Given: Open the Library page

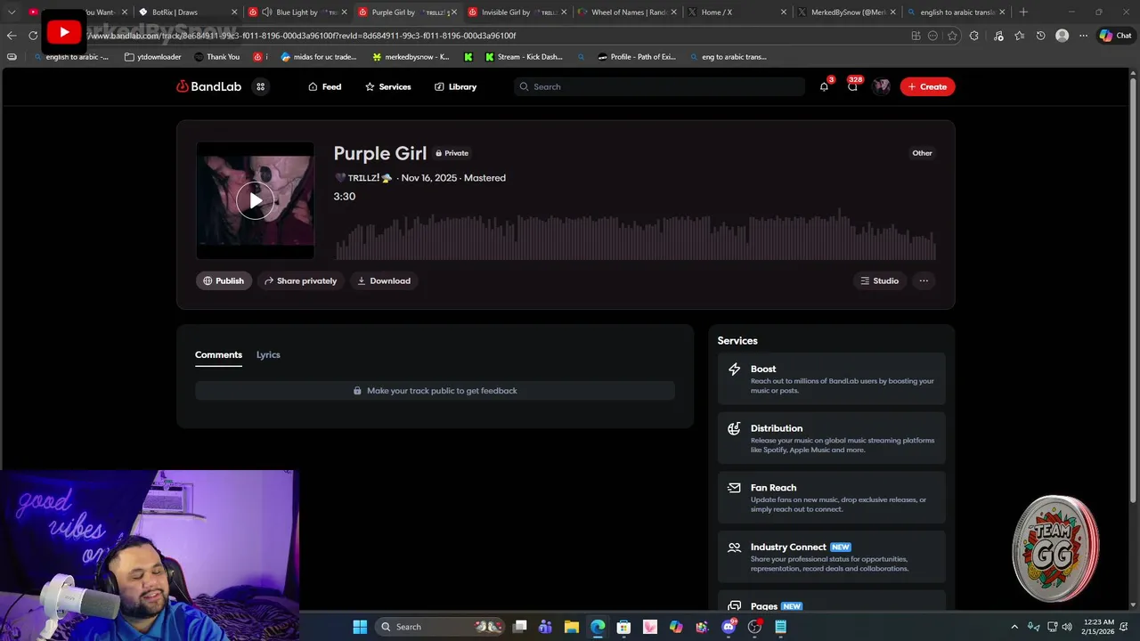Looking at the screenshot, I should pos(455,86).
